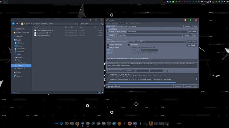The width and height of the screenshot is (229, 128).
Task: Sort Explorer files by Name column
Action: [x=36, y=27]
